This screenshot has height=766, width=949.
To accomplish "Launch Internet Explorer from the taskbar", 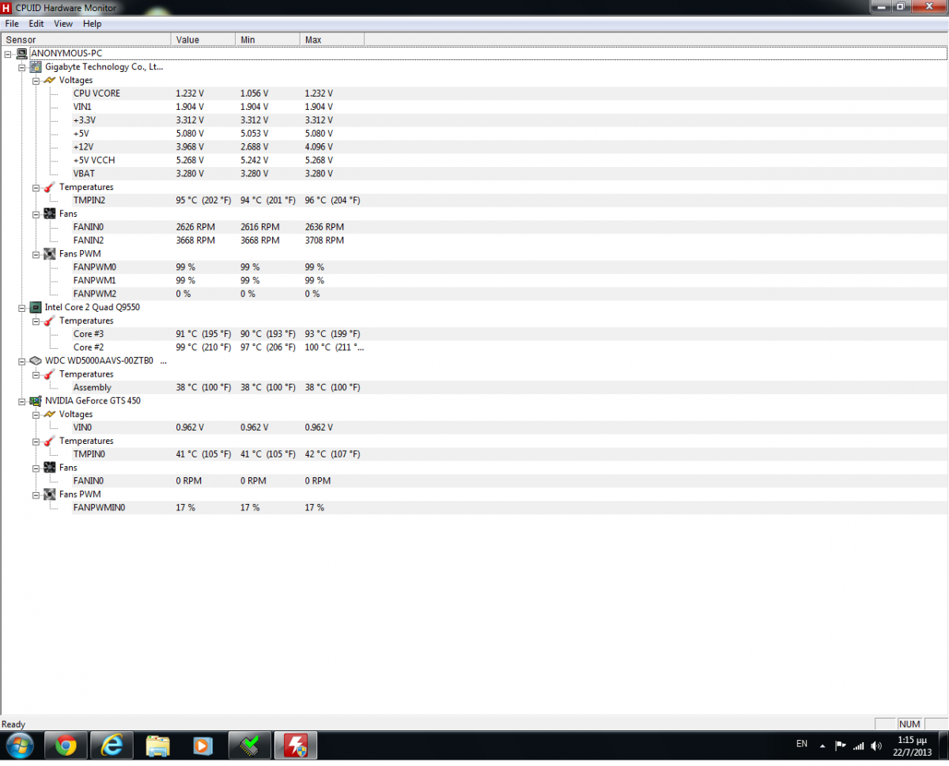I will (x=112, y=746).
